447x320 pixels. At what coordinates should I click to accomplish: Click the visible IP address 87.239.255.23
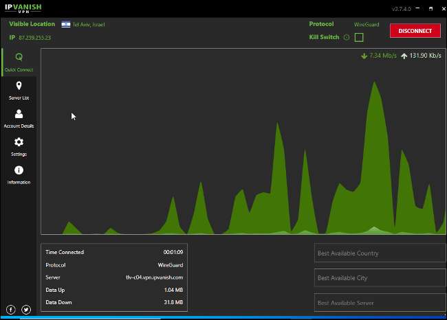point(34,38)
